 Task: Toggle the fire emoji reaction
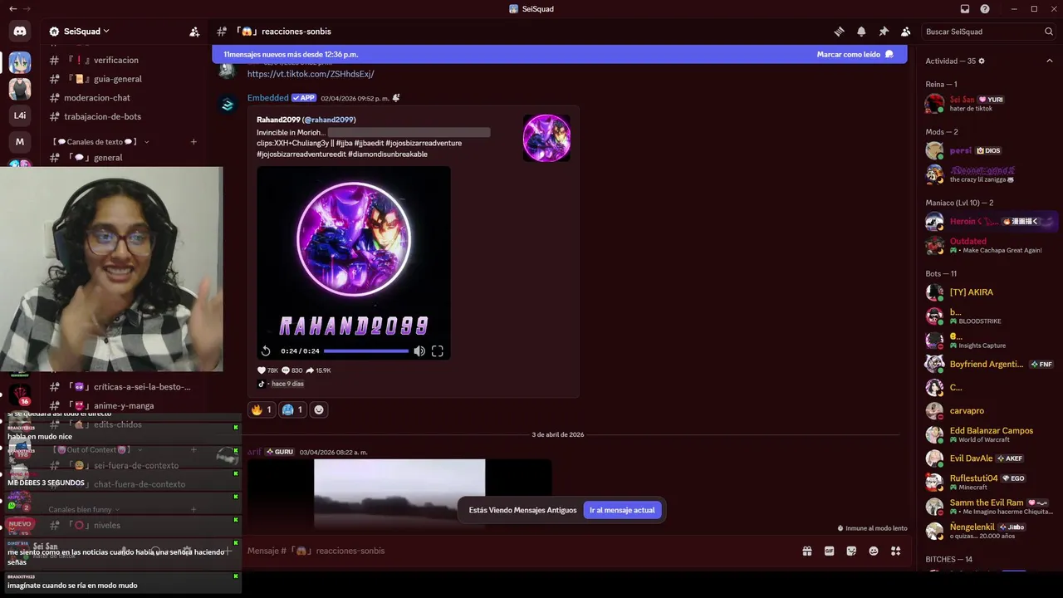262,409
